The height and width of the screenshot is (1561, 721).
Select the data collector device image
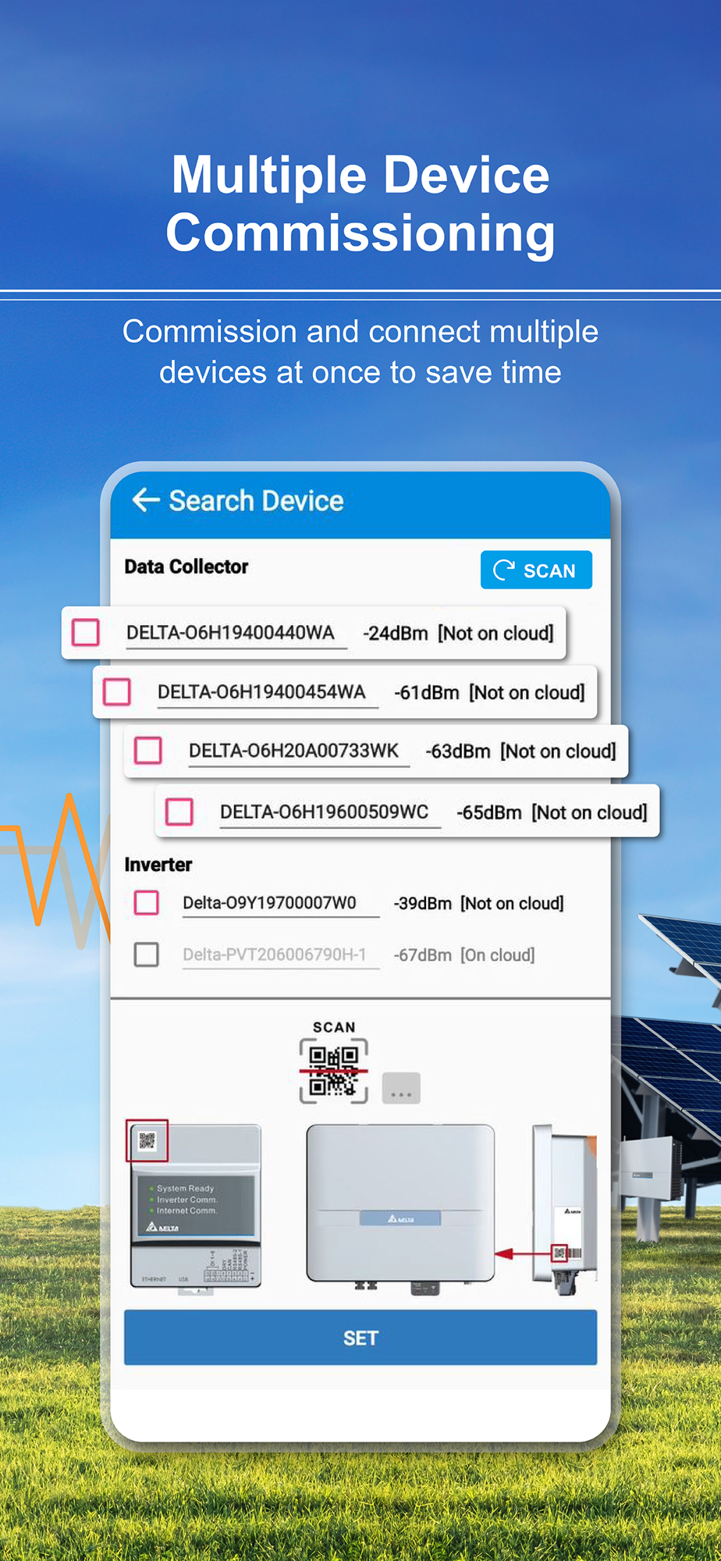click(x=195, y=1207)
